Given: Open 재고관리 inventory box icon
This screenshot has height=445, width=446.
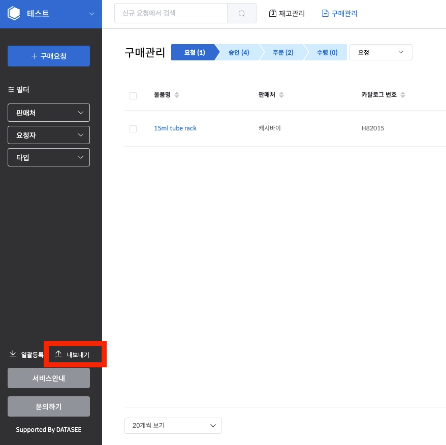Looking at the screenshot, I should pyautogui.click(x=272, y=13).
